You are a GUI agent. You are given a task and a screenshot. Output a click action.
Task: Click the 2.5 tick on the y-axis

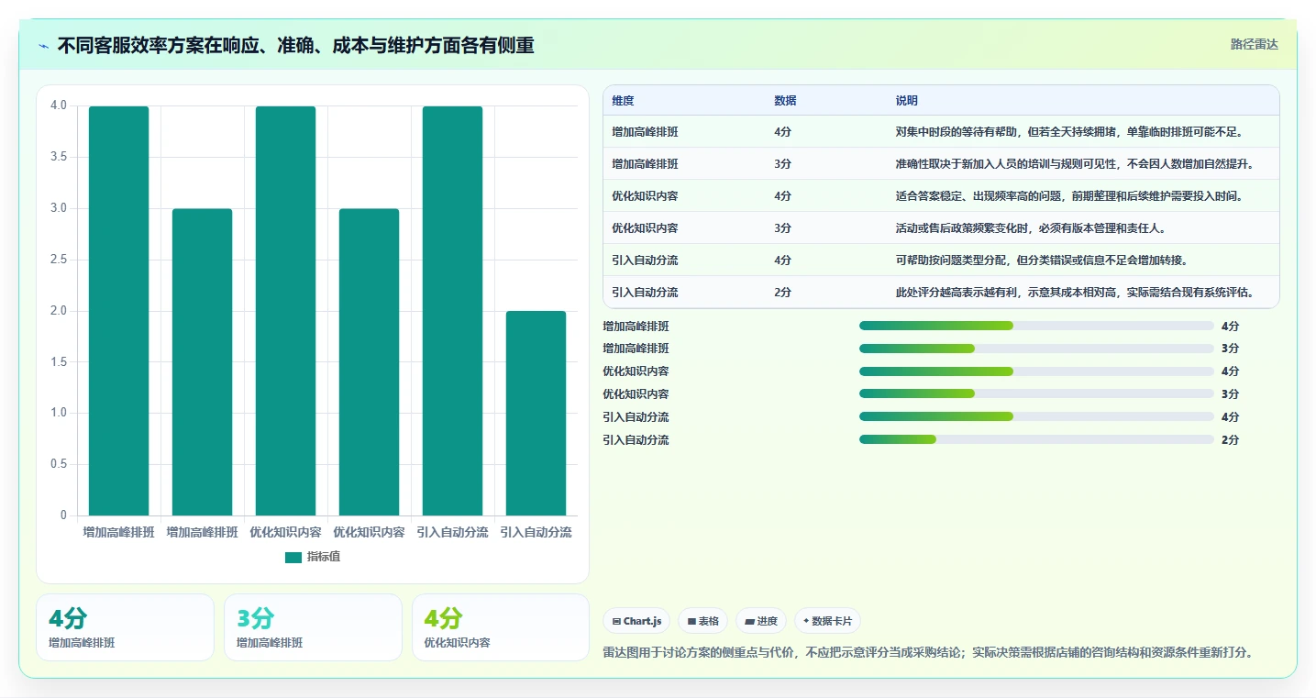click(x=59, y=260)
